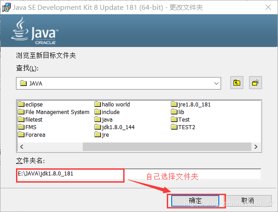Select the java folder in list
278x212 pixels.
104,120
